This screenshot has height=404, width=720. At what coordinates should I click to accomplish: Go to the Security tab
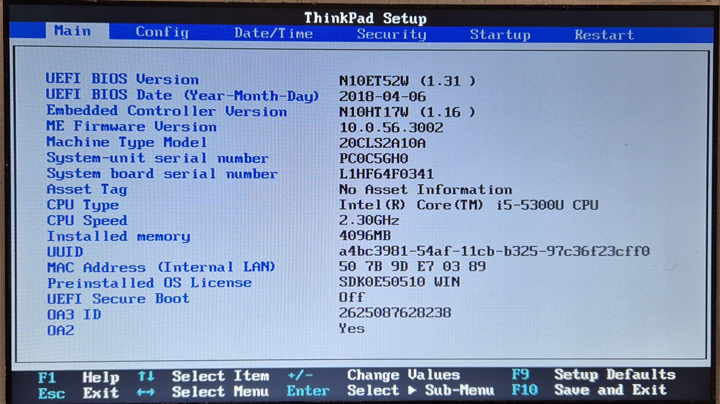[x=392, y=34]
